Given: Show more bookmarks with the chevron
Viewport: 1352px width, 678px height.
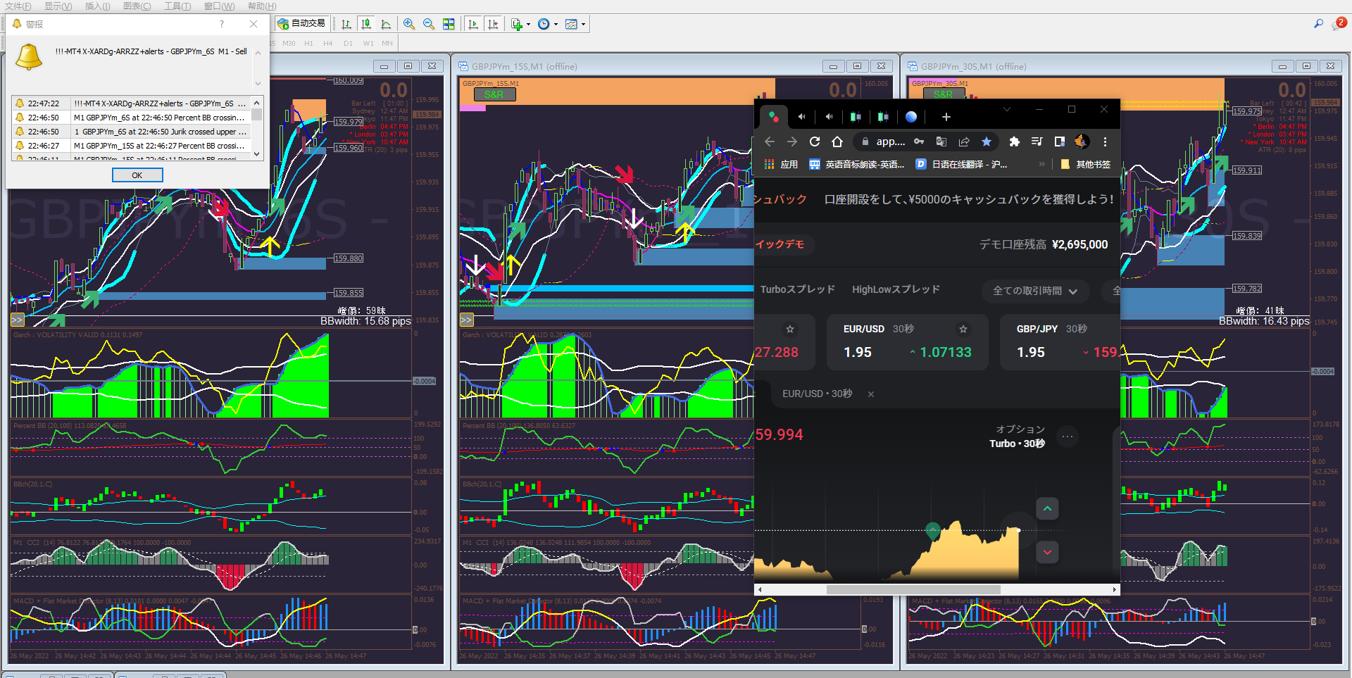Looking at the screenshot, I should pyautogui.click(x=1042, y=164).
